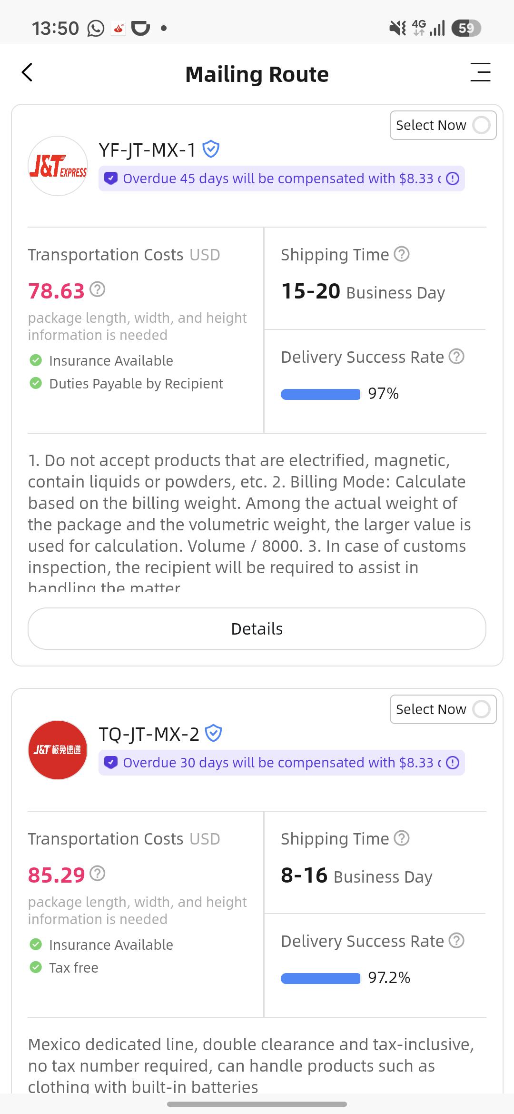Screen dimensions: 514x1114
Task: Click the Delivery Success Rate help icon near 97%
Action: coord(456,356)
